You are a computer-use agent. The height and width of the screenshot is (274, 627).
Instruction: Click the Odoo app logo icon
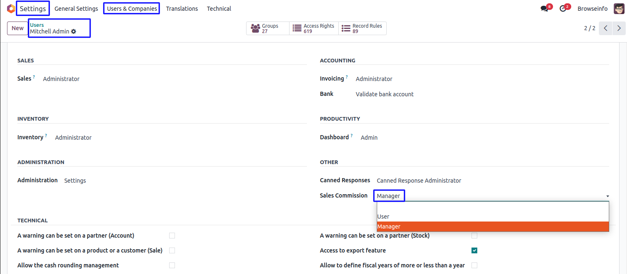click(11, 9)
